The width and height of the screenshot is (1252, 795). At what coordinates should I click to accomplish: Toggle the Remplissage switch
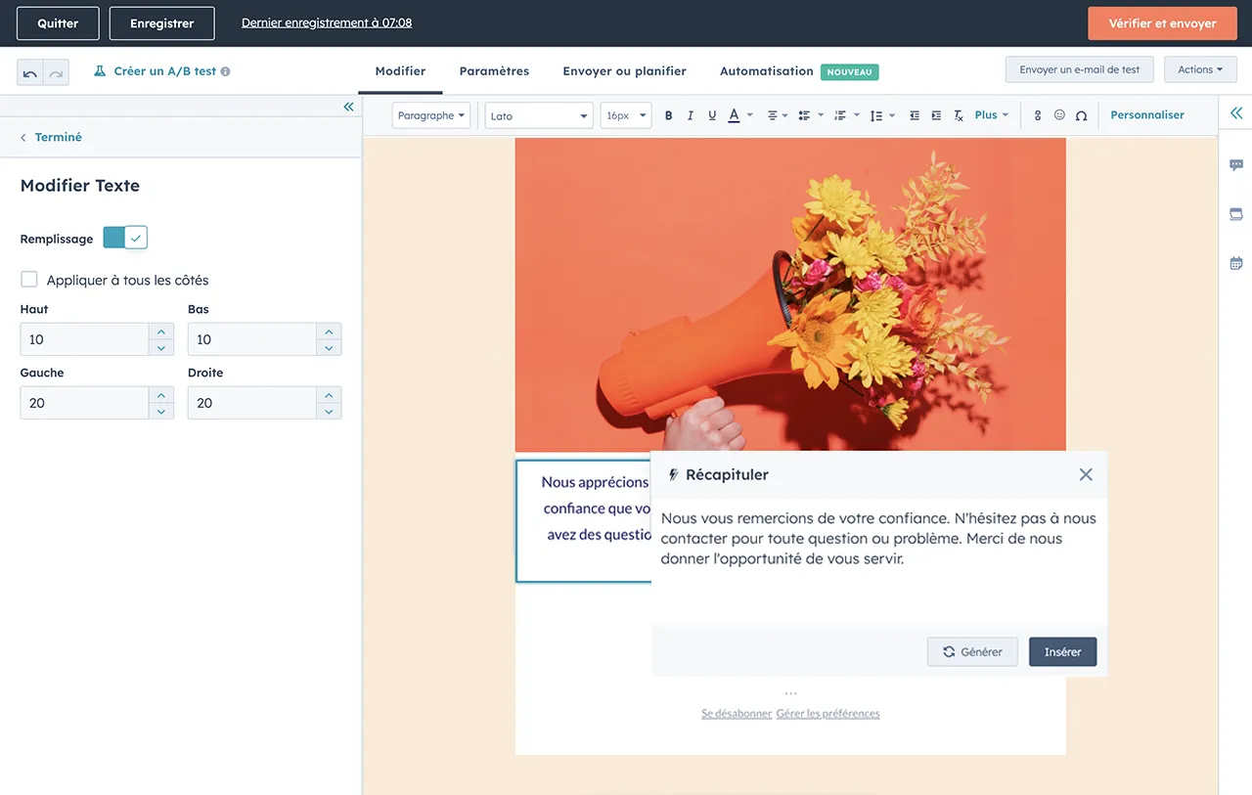[x=125, y=238]
